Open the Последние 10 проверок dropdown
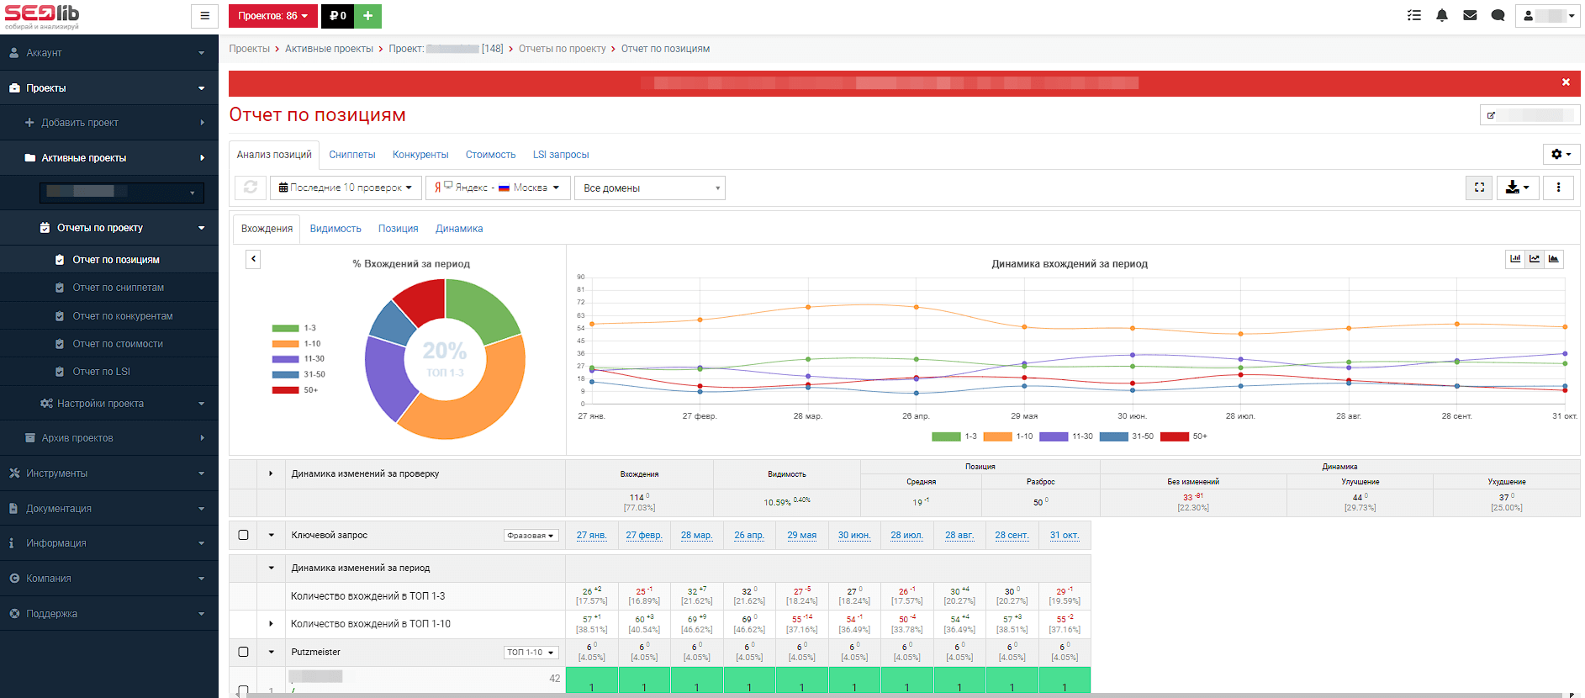The height and width of the screenshot is (698, 1585). (346, 188)
